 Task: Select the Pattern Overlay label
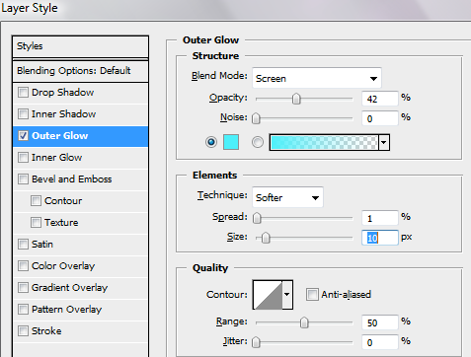tap(67, 310)
